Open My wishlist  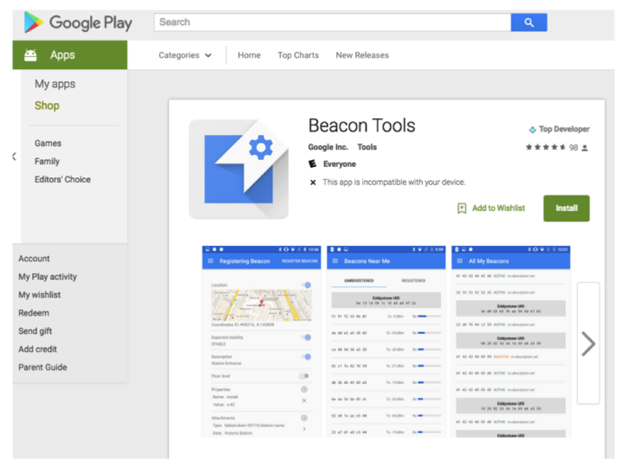click(x=40, y=295)
